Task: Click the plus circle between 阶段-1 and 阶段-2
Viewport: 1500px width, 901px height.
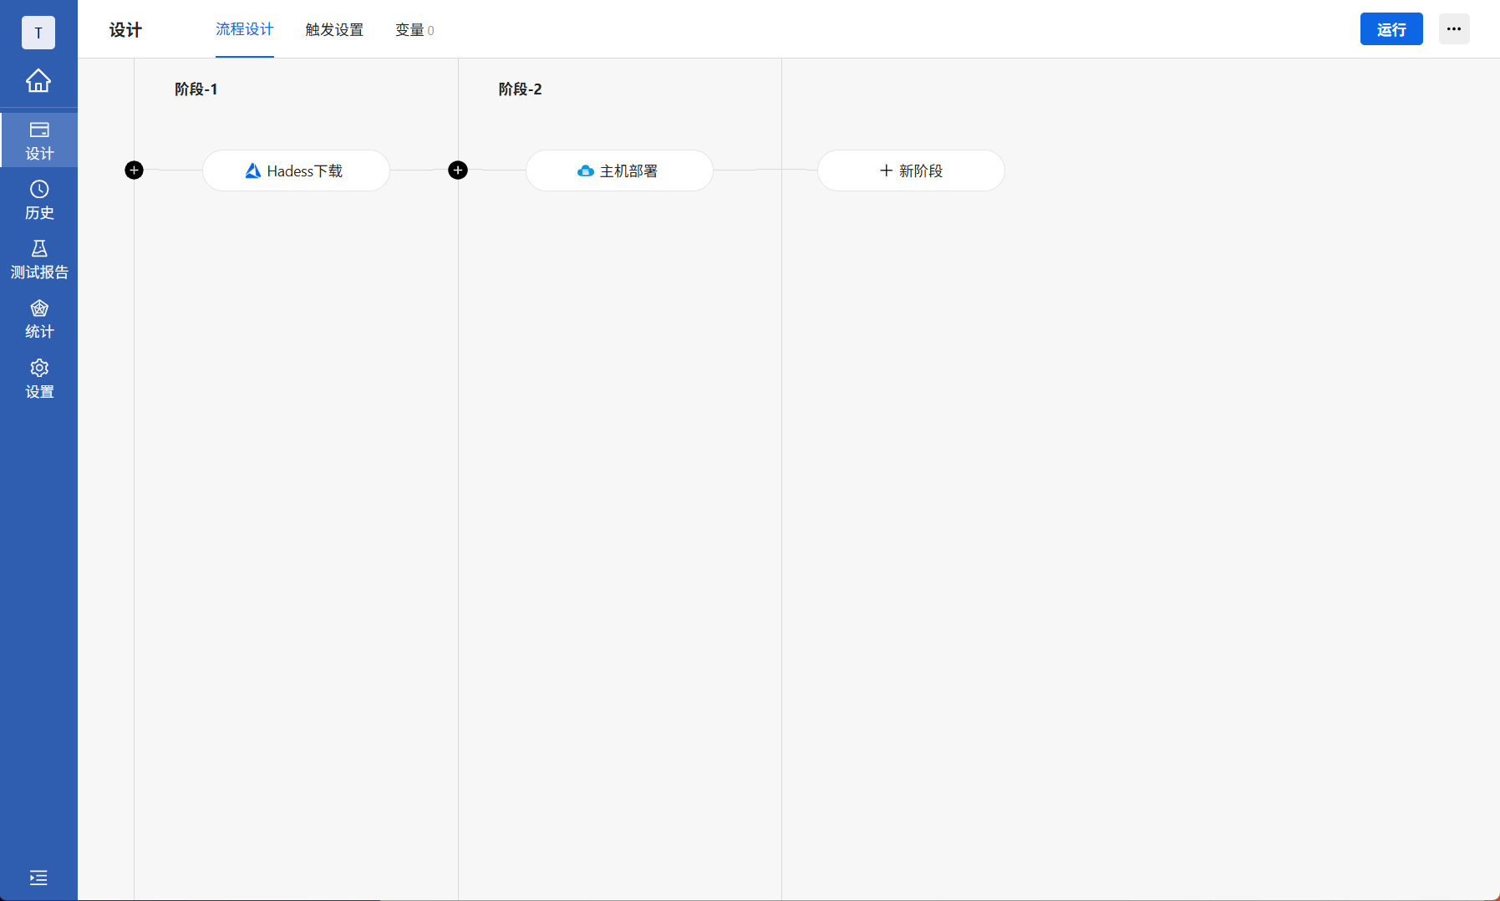Action: (x=458, y=170)
